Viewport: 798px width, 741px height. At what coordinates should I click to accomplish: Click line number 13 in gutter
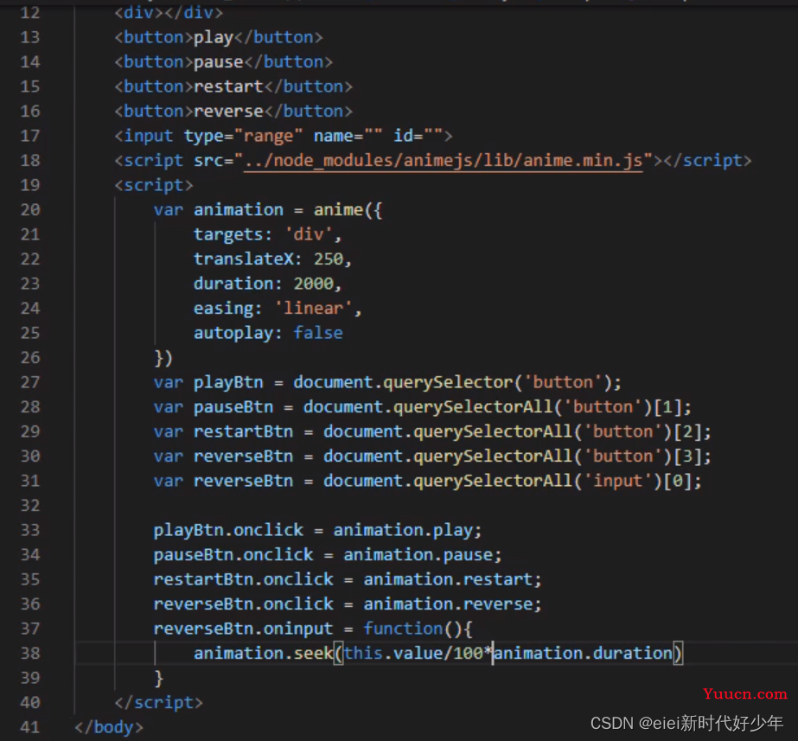point(30,37)
